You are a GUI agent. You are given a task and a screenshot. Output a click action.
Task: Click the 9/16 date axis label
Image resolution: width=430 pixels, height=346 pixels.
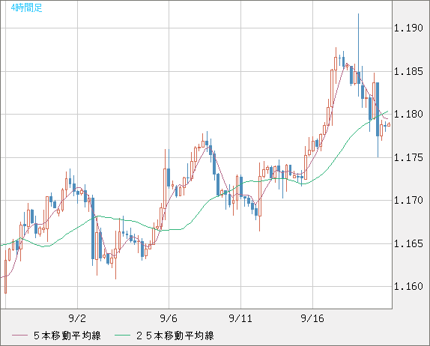312,318
